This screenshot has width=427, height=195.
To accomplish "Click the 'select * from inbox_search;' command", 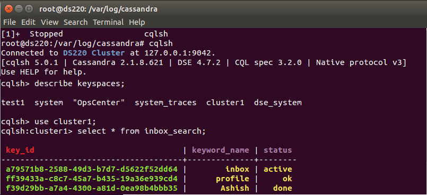I will click(x=141, y=131).
